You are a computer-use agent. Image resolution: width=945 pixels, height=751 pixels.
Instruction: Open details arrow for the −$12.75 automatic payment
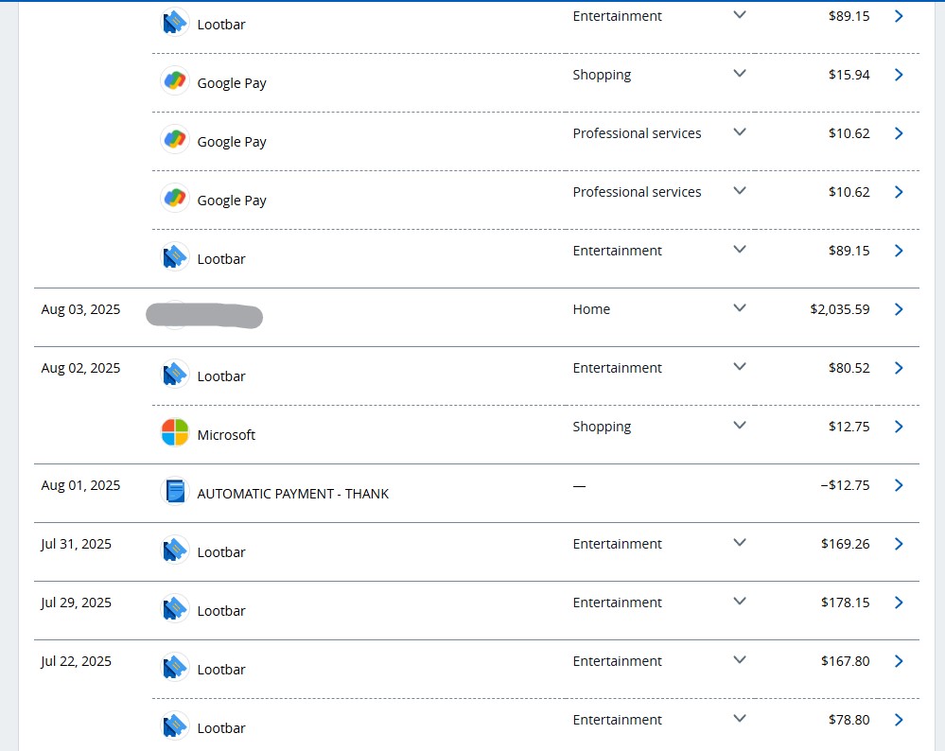click(899, 485)
